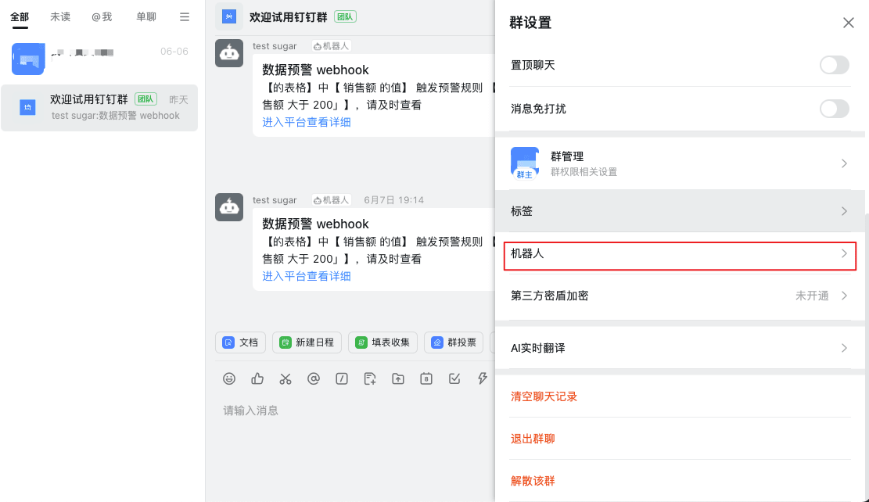Open the emoji picker in message toolbar
This screenshot has height=502, width=869.
tap(229, 378)
